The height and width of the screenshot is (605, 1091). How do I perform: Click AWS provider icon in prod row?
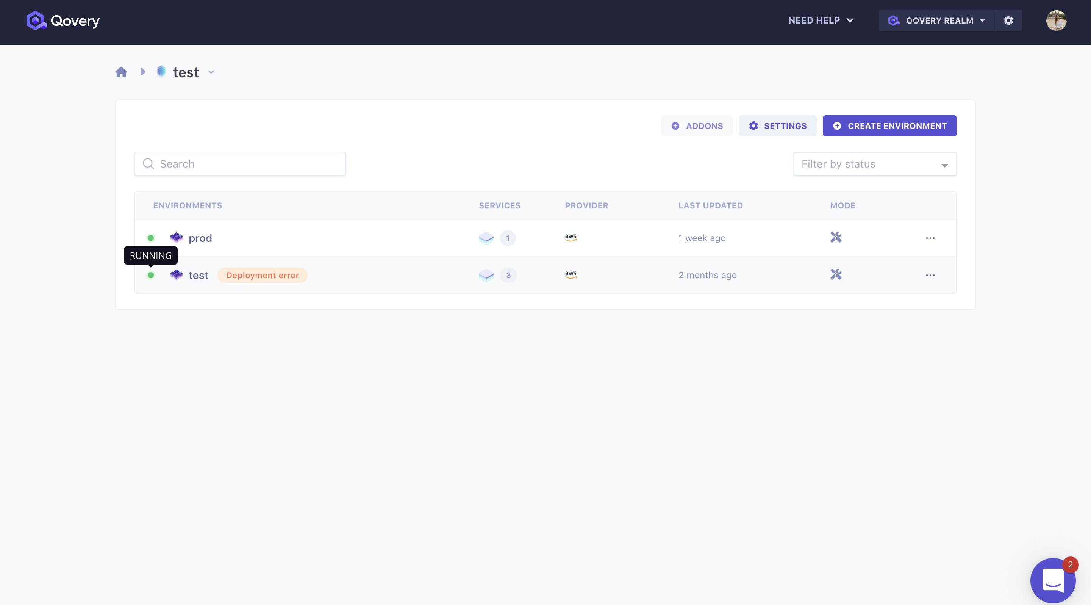(571, 237)
